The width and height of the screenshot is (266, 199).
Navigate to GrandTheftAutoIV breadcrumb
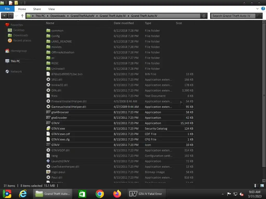(x=82, y=16)
